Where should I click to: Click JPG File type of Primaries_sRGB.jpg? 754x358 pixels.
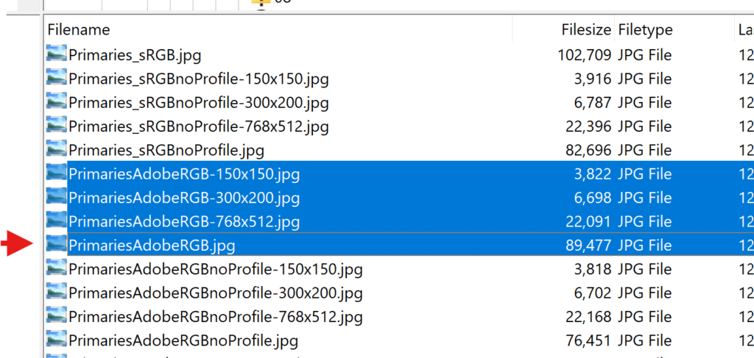[645, 55]
